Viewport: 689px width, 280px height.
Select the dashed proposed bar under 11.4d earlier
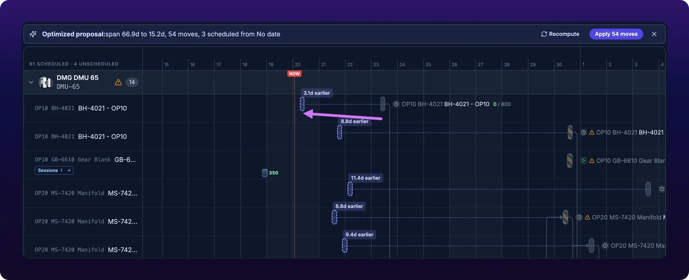(x=350, y=189)
